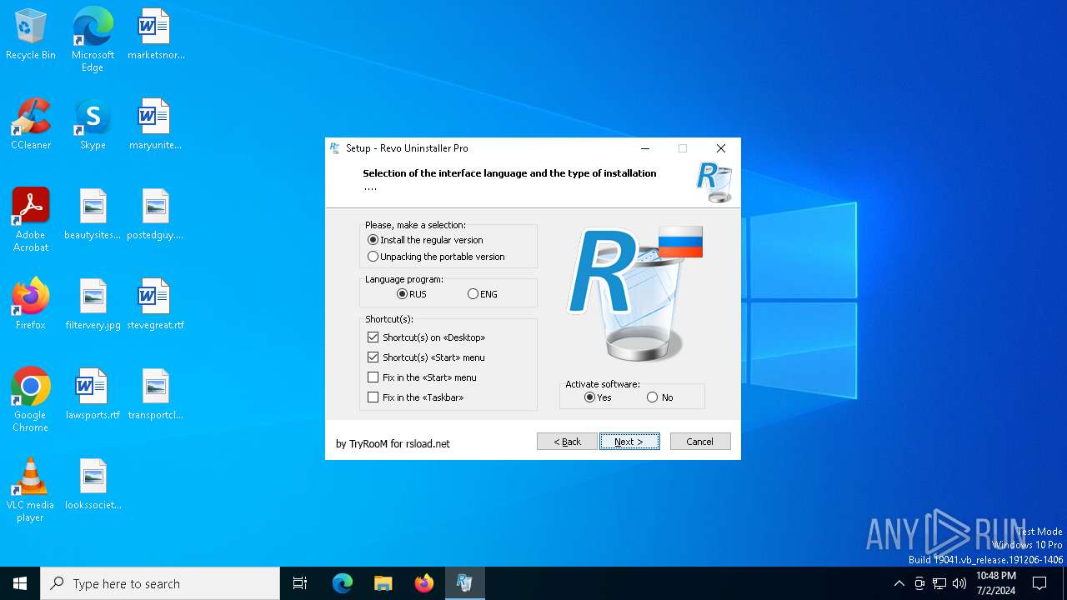Open File Explorer from taskbar
This screenshot has height=600, width=1067.
pos(383,583)
